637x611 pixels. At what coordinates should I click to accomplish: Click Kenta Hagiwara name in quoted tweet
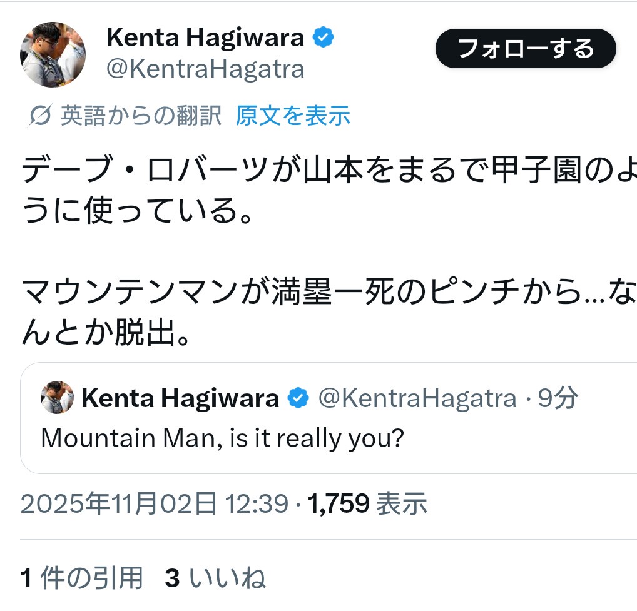point(180,398)
